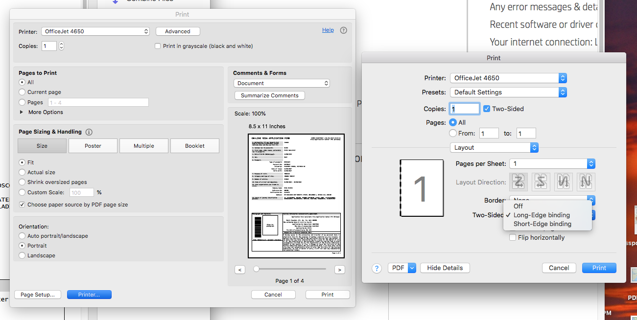Click the copies stepper arrows in Acrobat dialog
This screenshot has width=637, height=320.
click(x=61, y=46)
